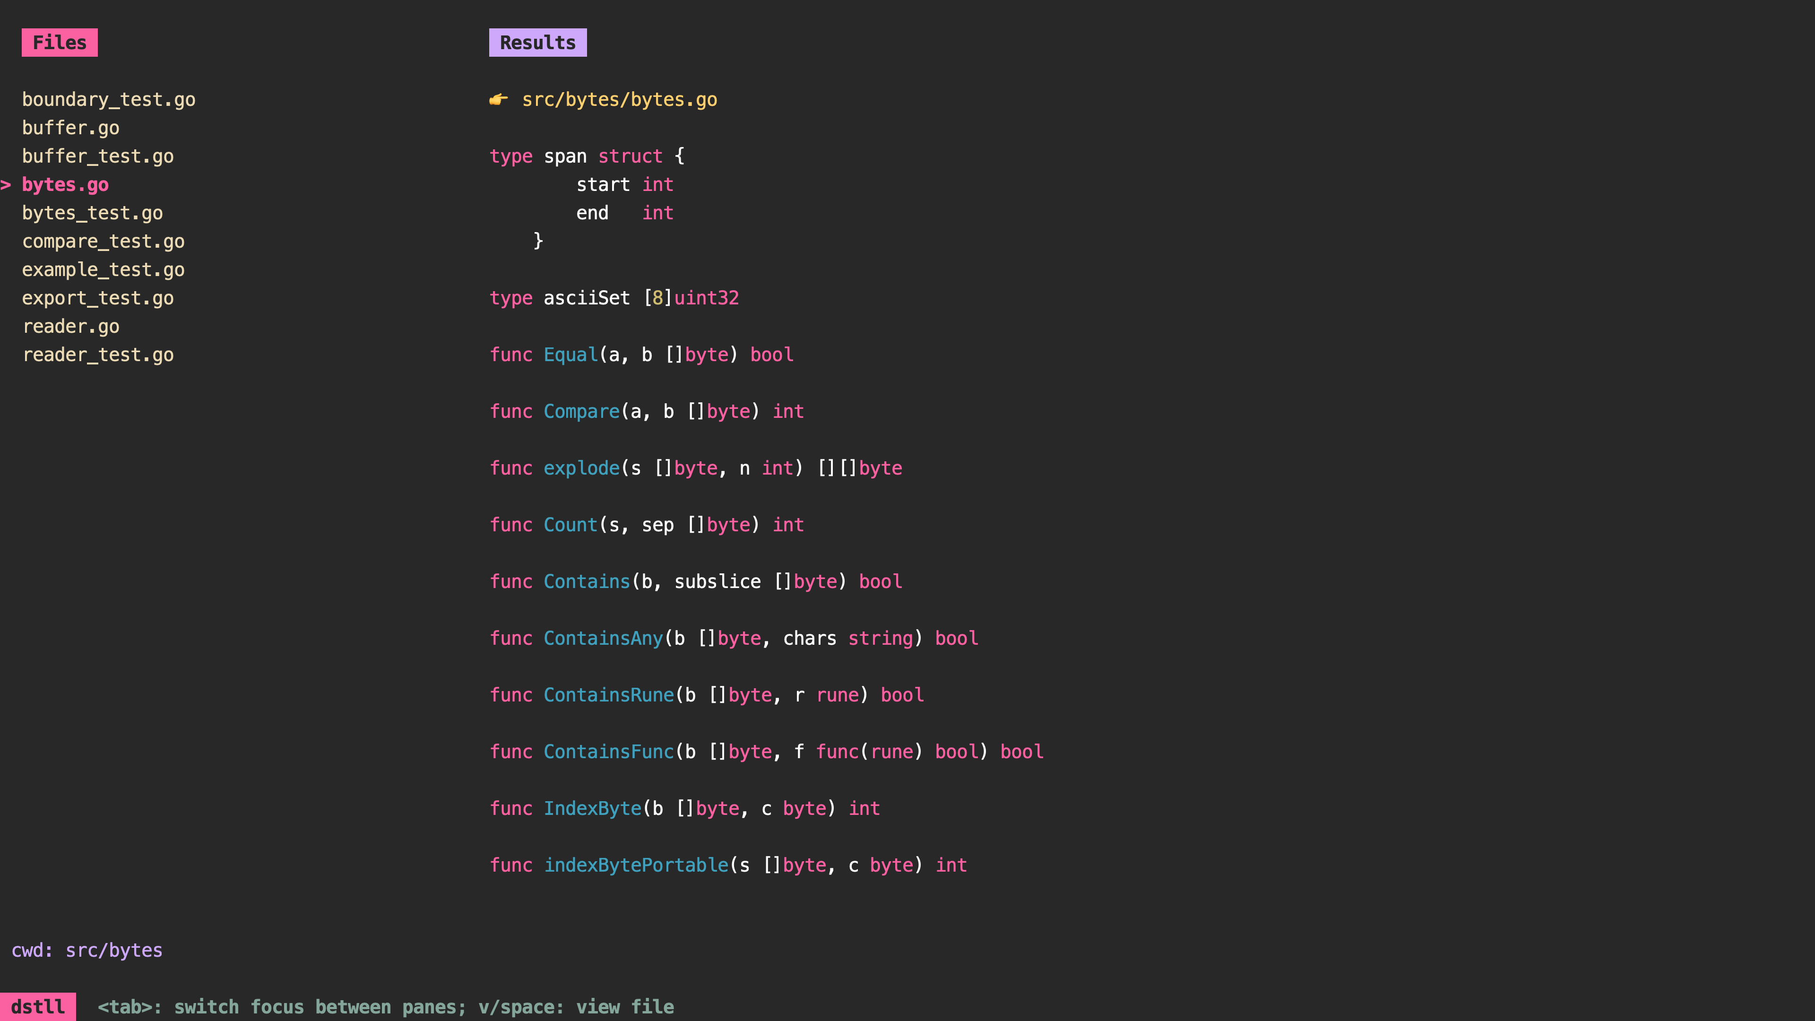
Task: Pick example_test.go from the Files pane
Action: coord(103,270)
